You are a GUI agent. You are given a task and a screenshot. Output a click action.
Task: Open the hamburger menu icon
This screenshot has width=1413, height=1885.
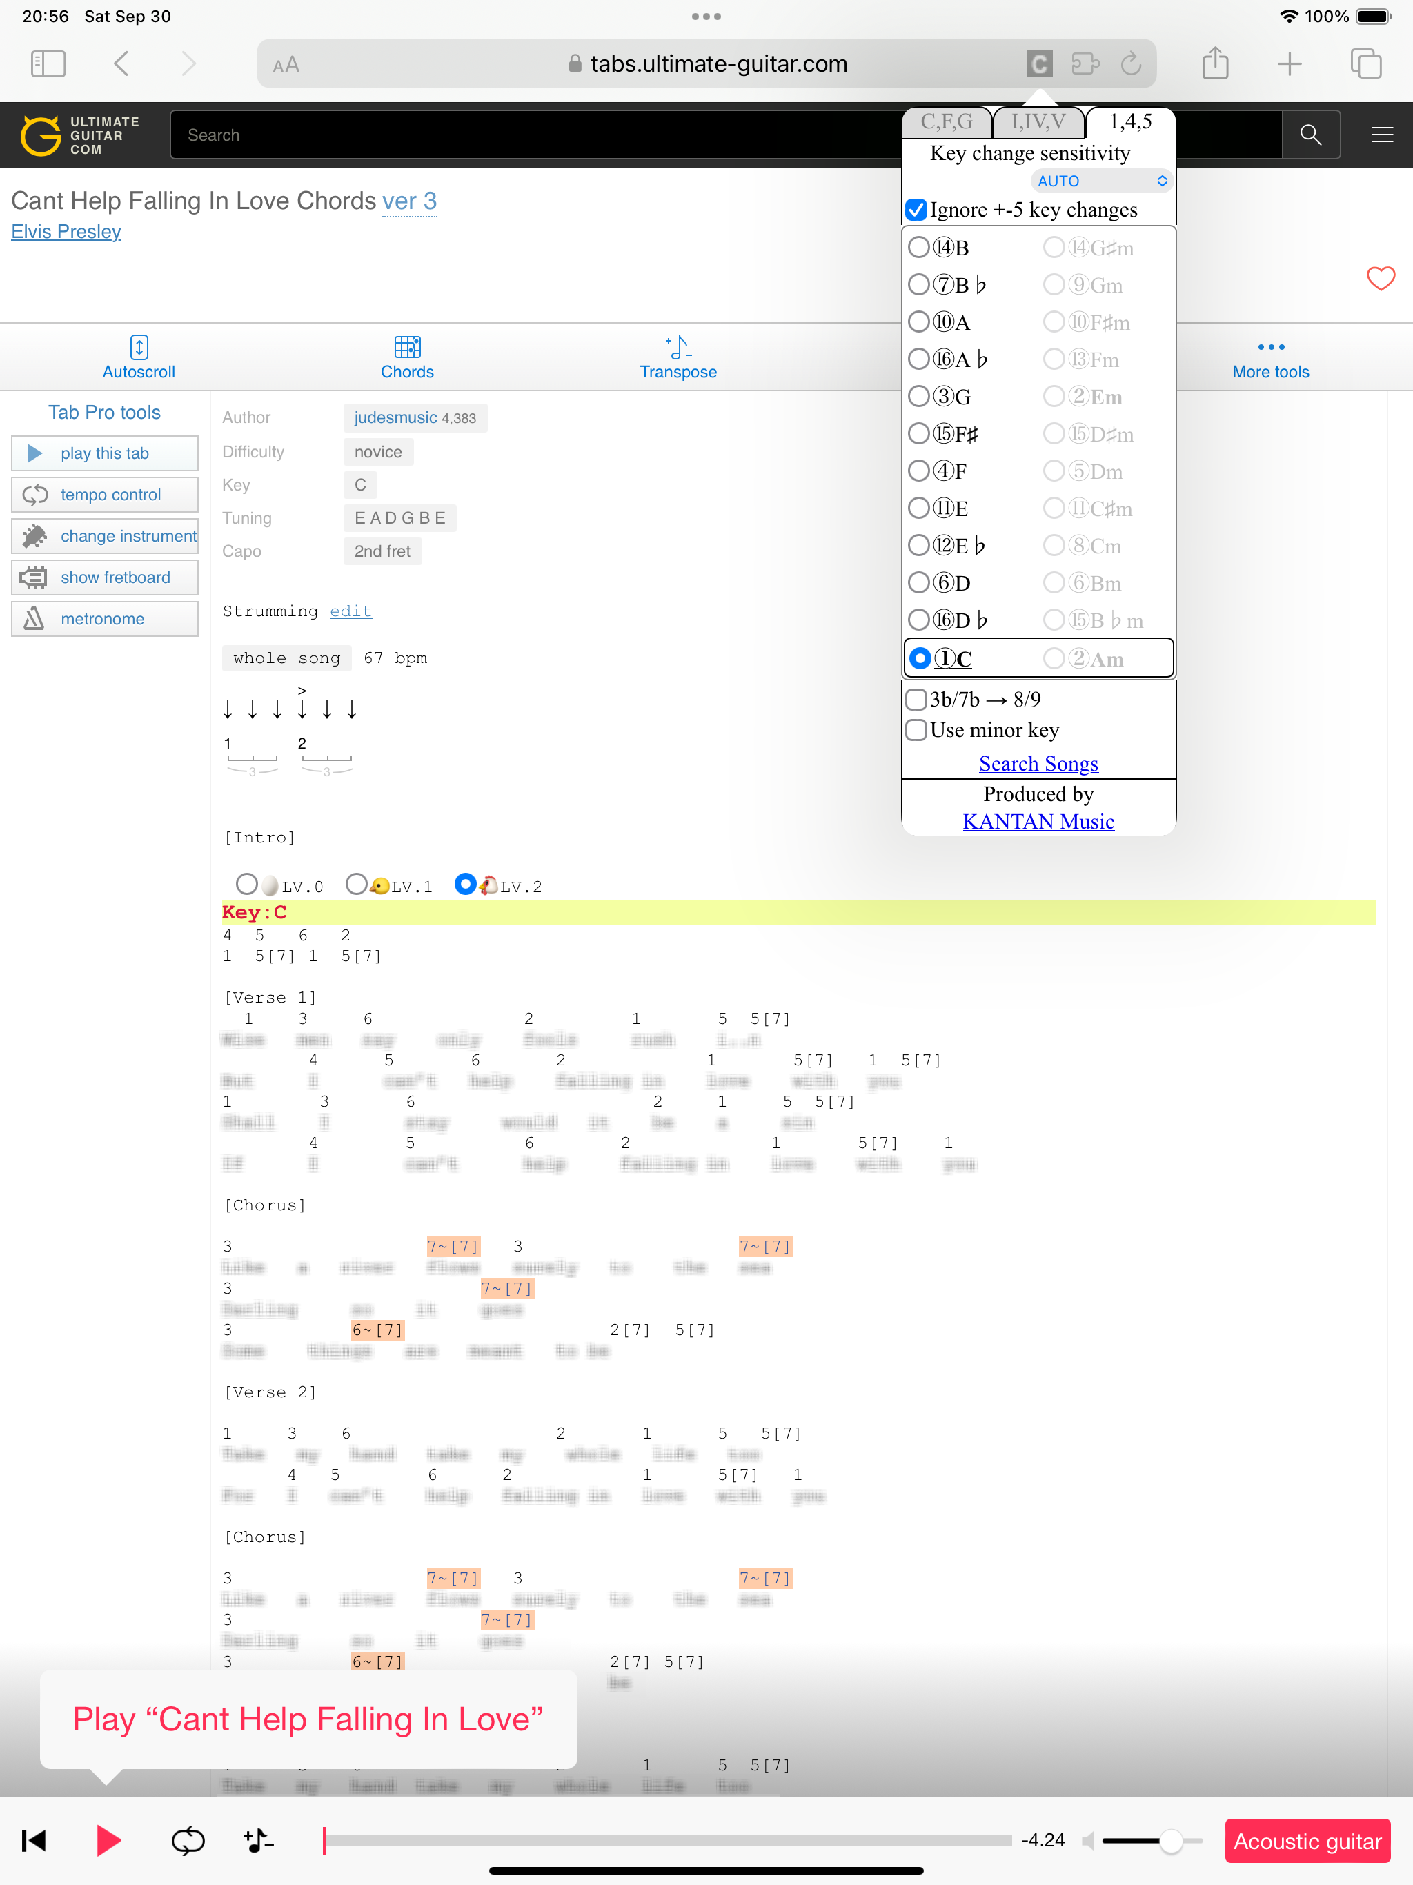[x=1381, y=135]
